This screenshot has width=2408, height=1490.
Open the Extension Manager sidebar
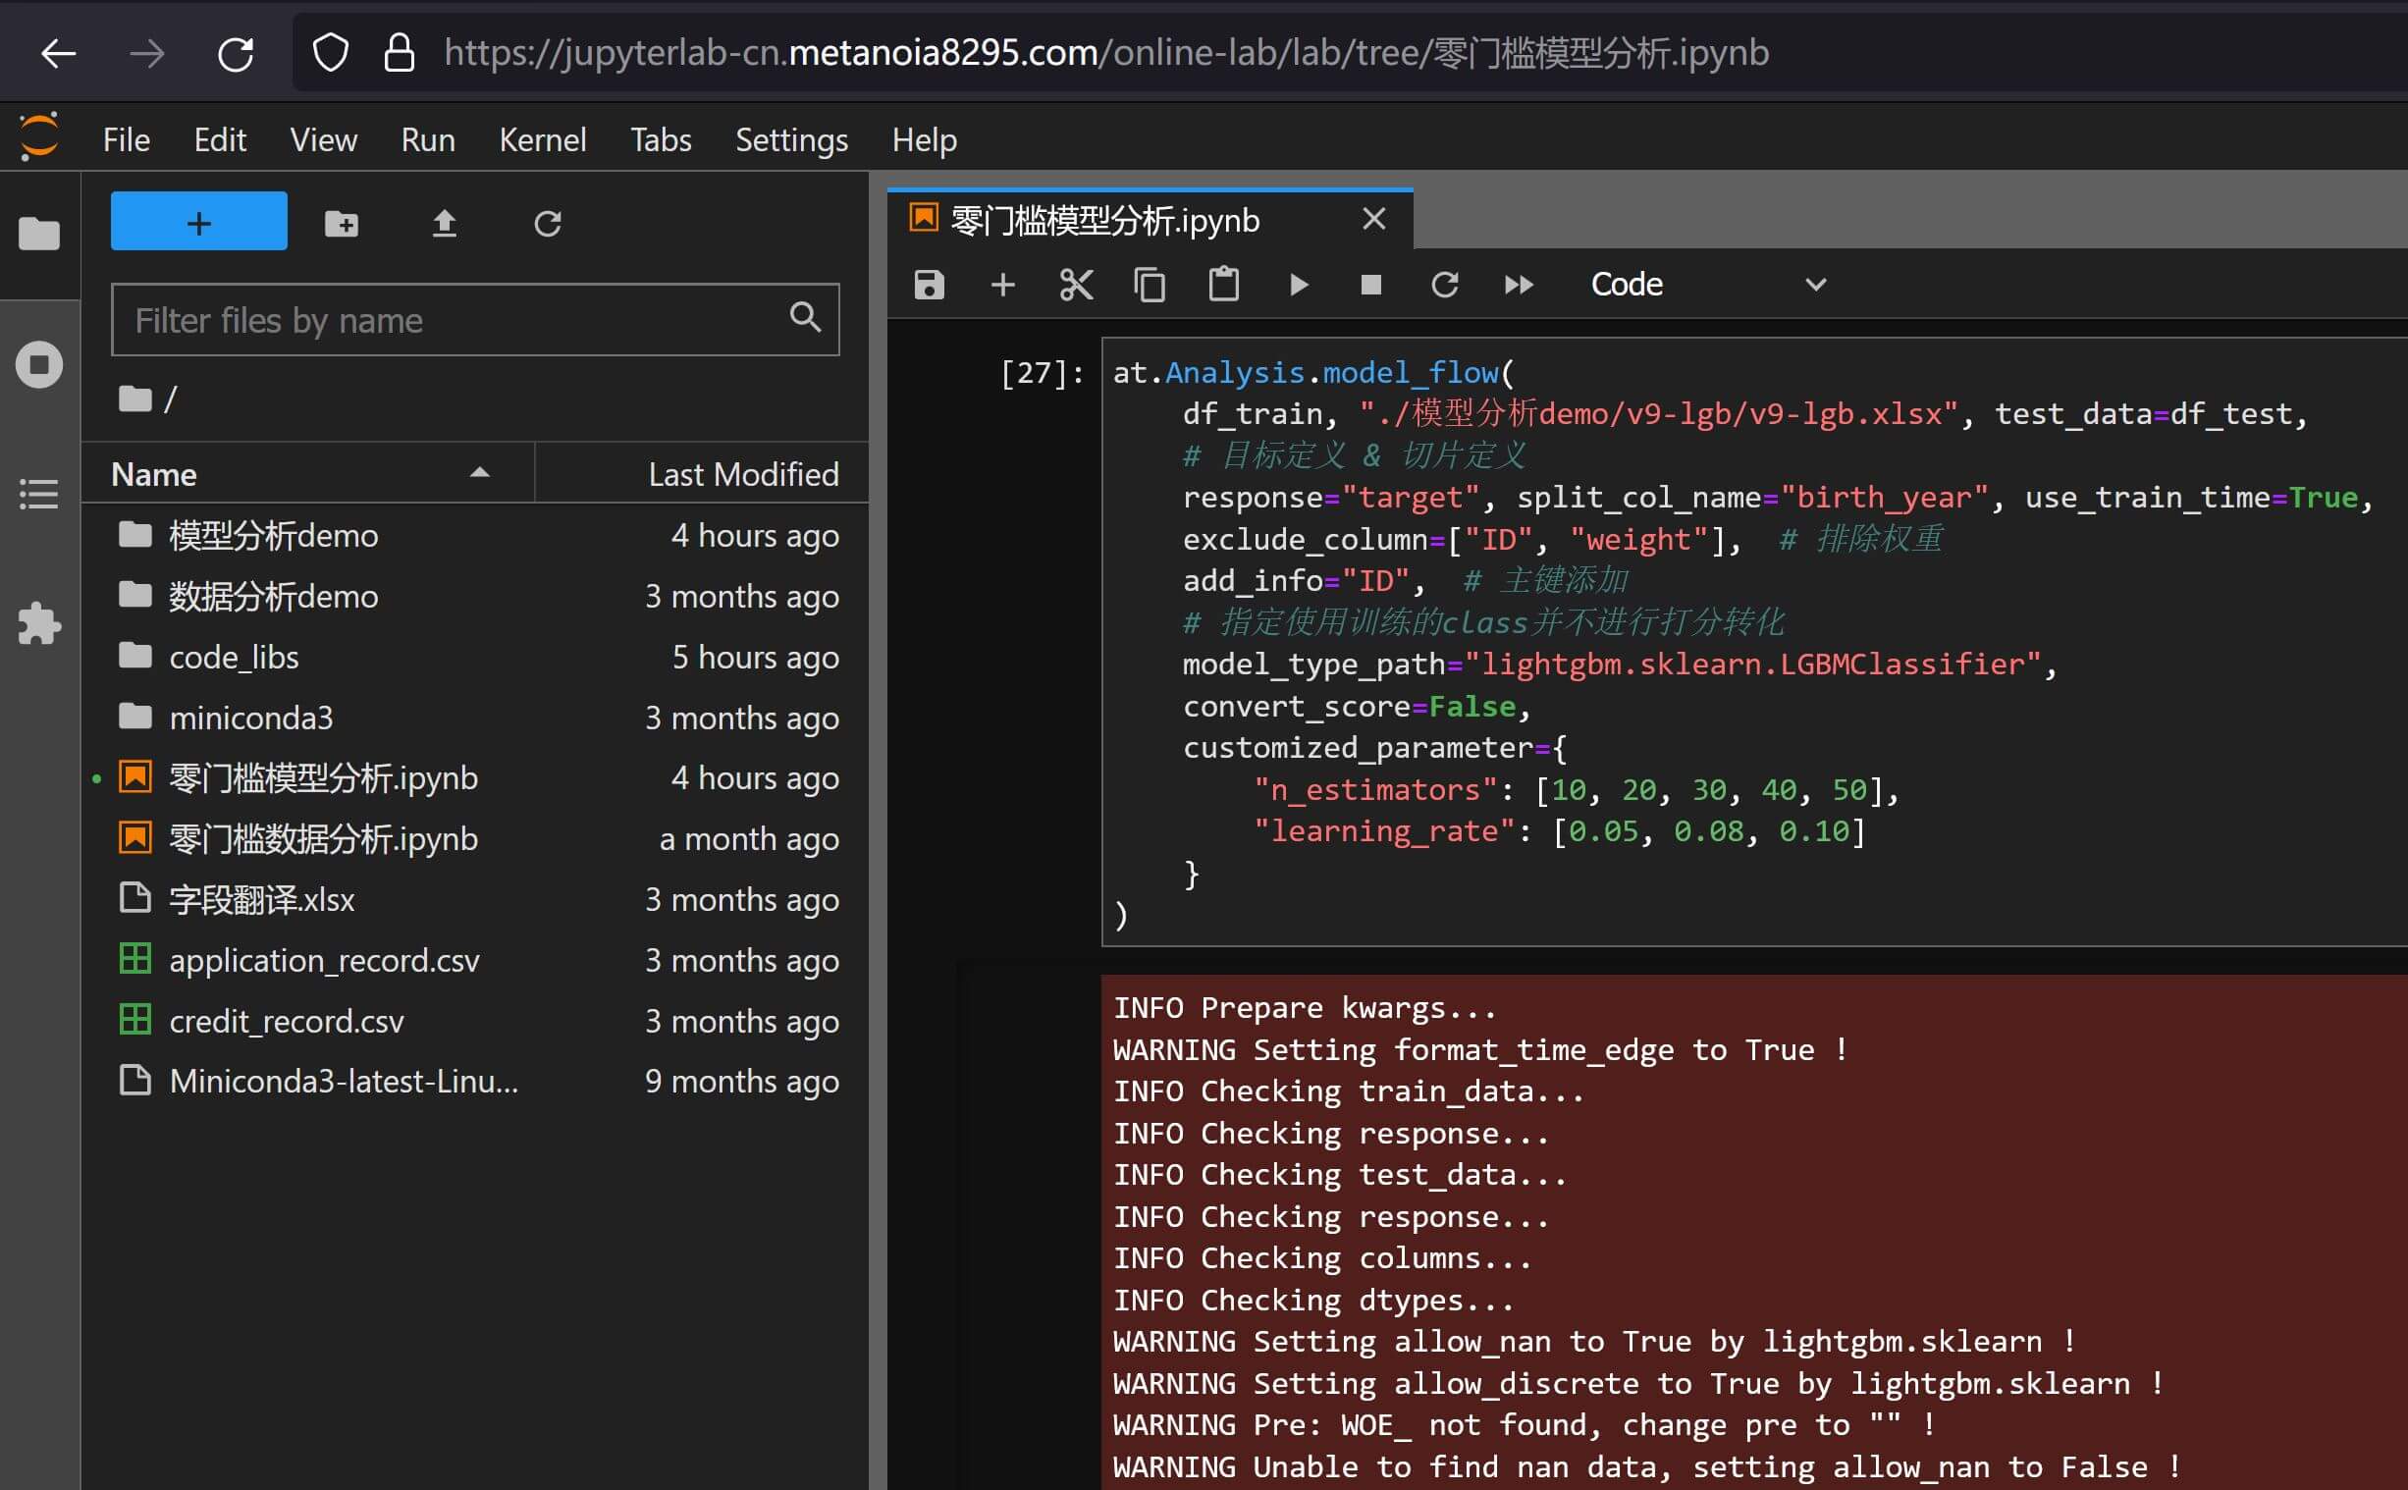click(39, 624)
